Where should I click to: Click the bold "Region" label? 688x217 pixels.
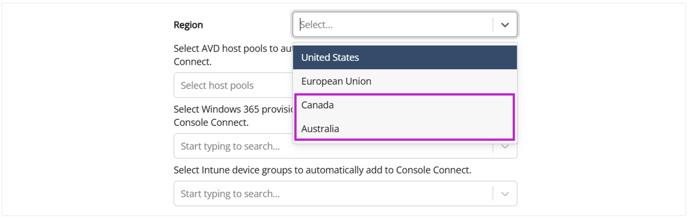point(188,25)
